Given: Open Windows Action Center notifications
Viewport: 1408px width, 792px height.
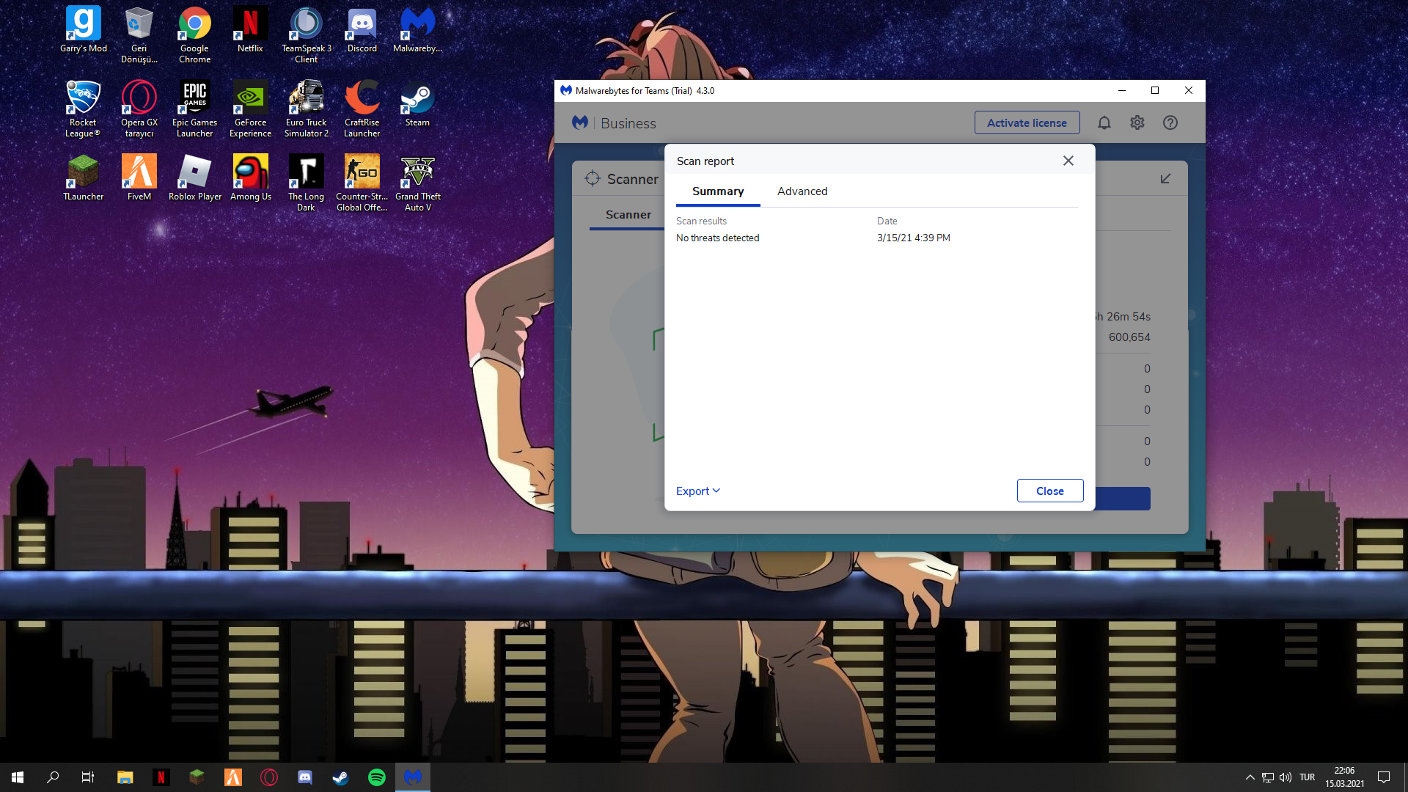Looking at the screenshot, I should [1383, 777].
